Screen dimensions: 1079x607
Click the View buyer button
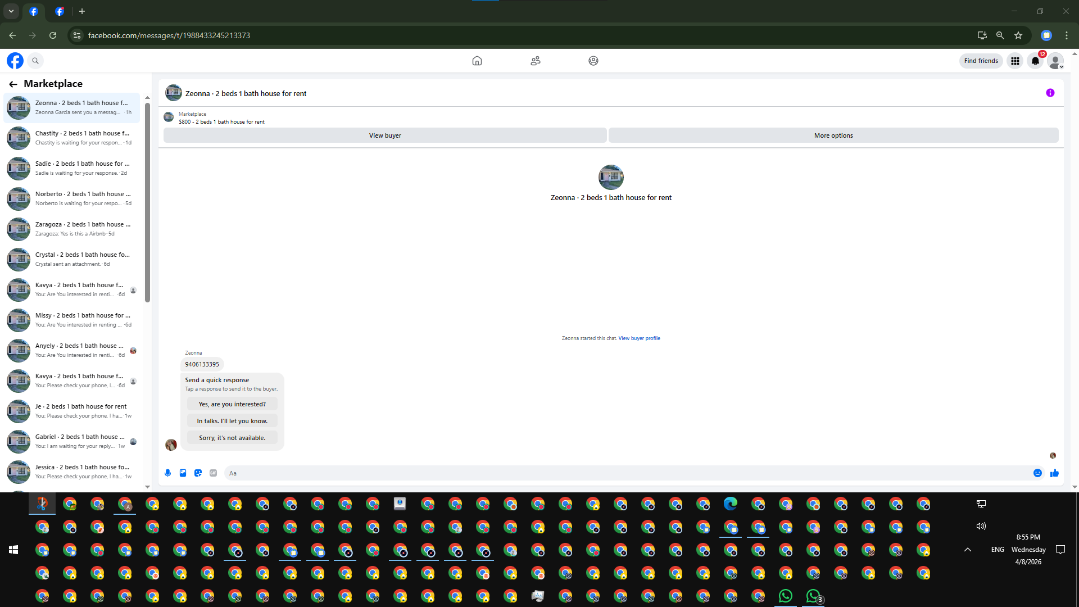tap(385, 135)
